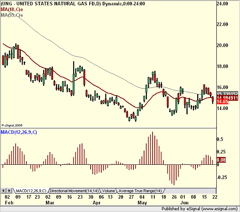Click the 15.339152 MA value marker

228,94
